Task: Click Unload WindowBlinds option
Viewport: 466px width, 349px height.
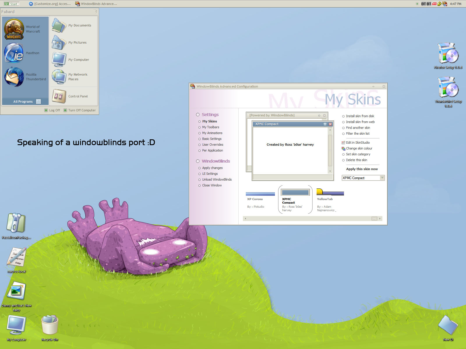Action: point(217,179)
